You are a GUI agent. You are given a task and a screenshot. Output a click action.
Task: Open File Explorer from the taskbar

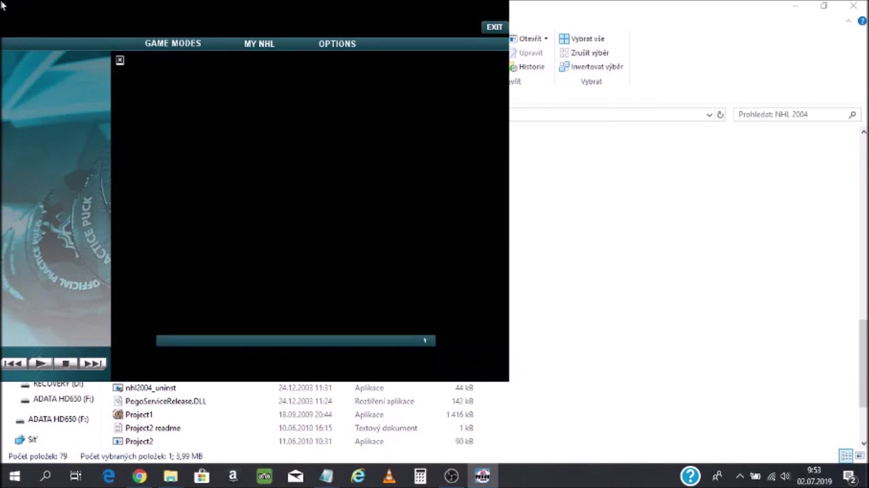pos(170,476)
